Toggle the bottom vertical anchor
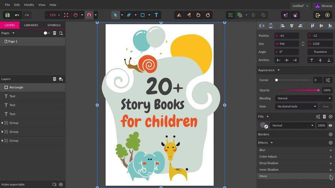The image size is (335, 188). click(329, 60)
